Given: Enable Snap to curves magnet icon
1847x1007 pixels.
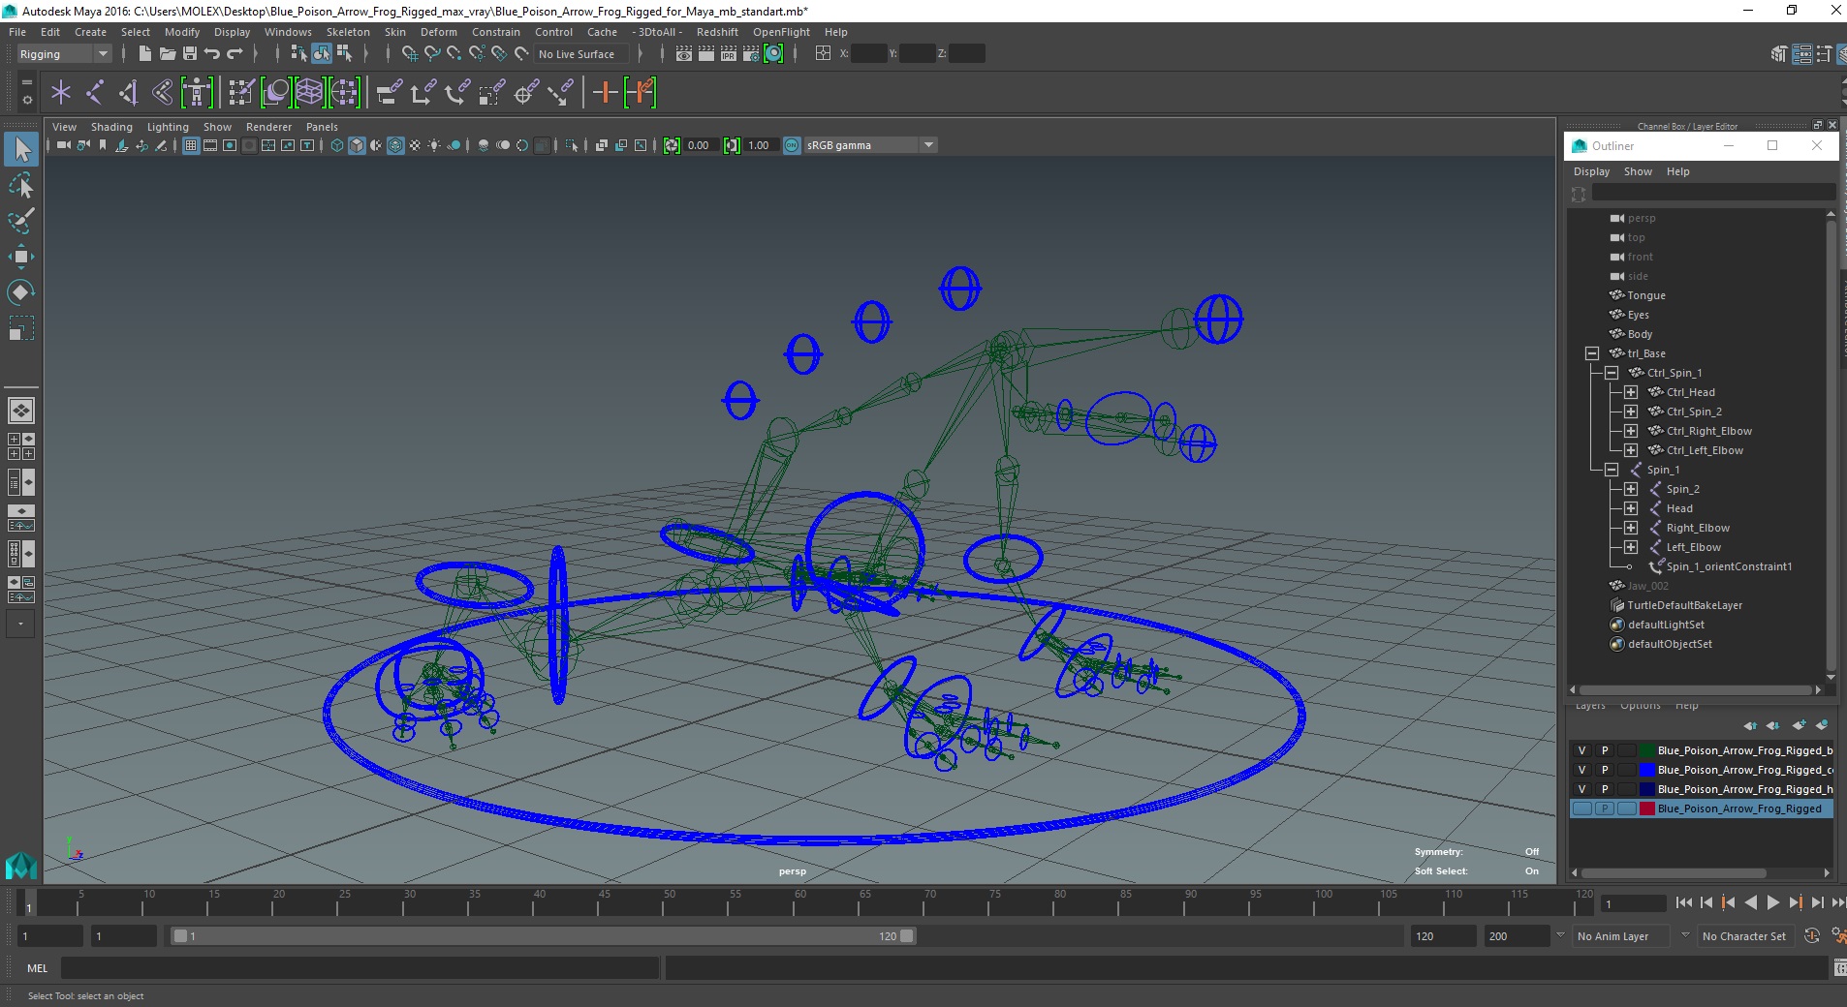Looking at the screenshot, I should coord(432,54).
